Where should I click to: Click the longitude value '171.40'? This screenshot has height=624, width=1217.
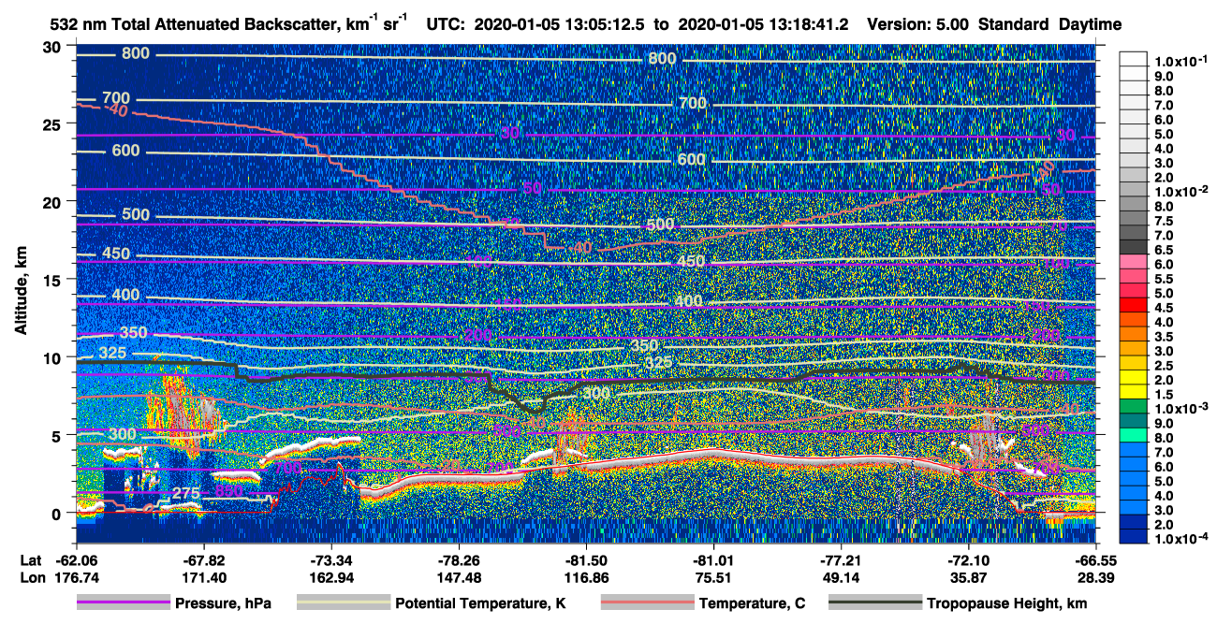(204, 577)
